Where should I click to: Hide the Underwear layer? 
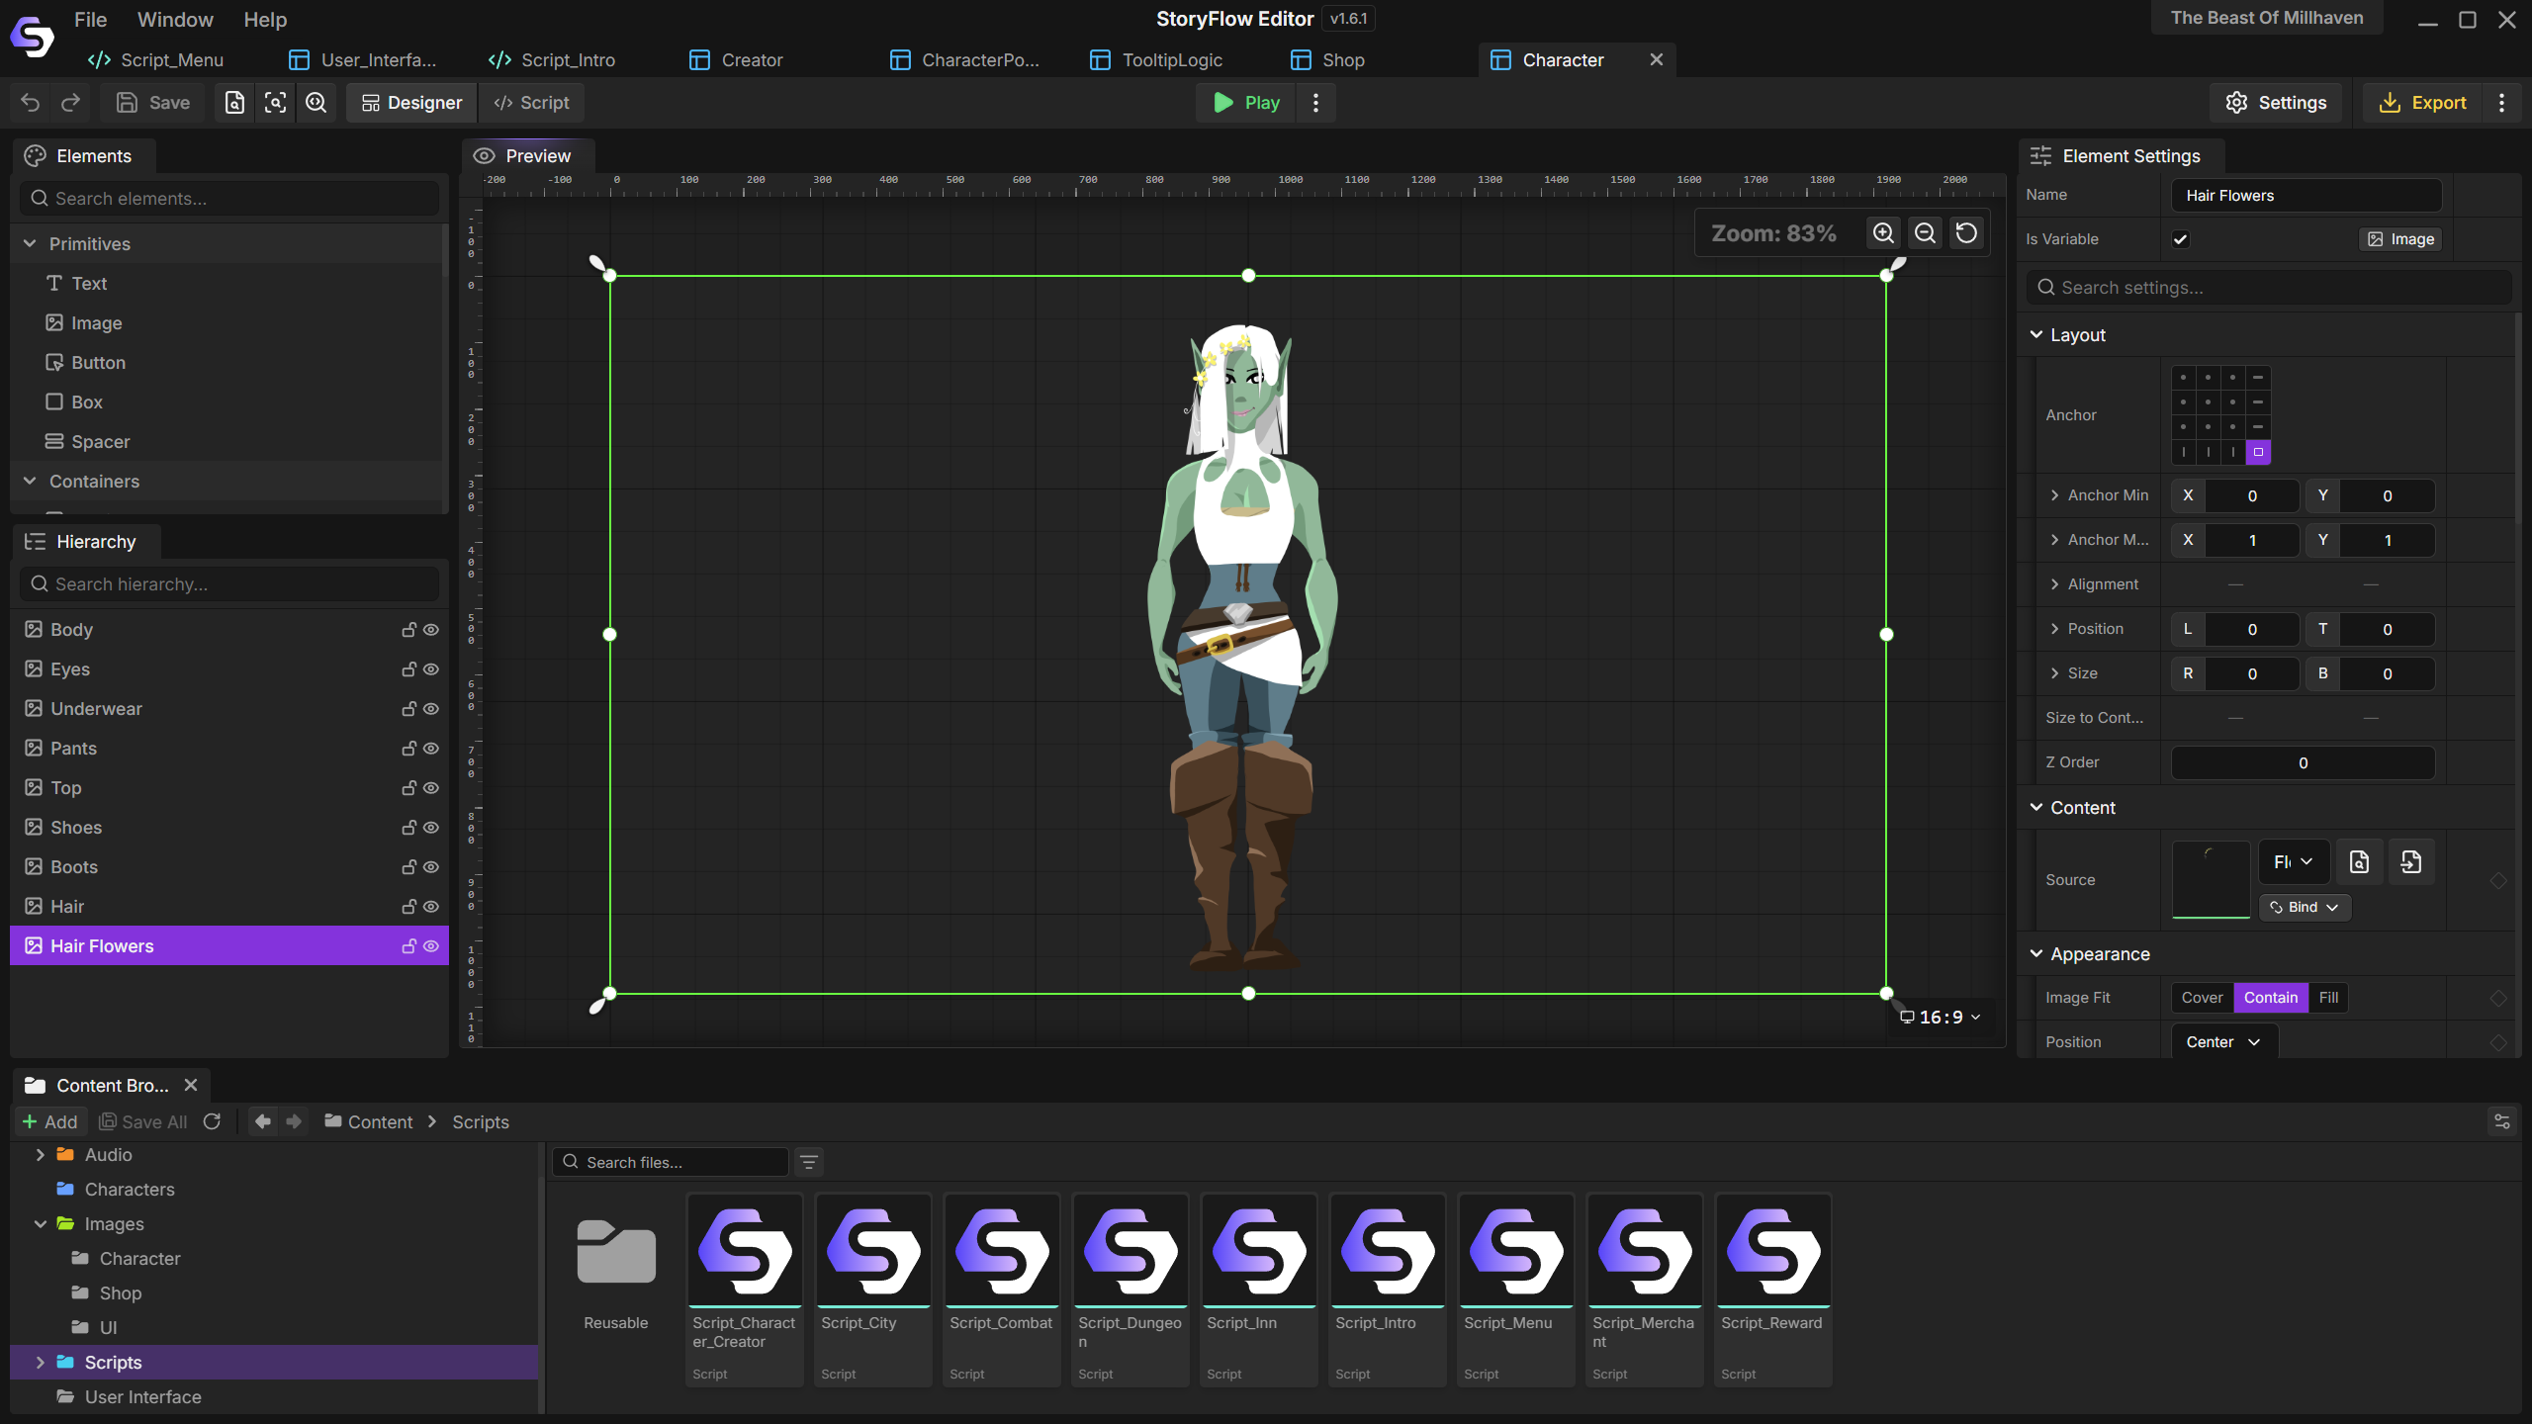click(431, 709)
